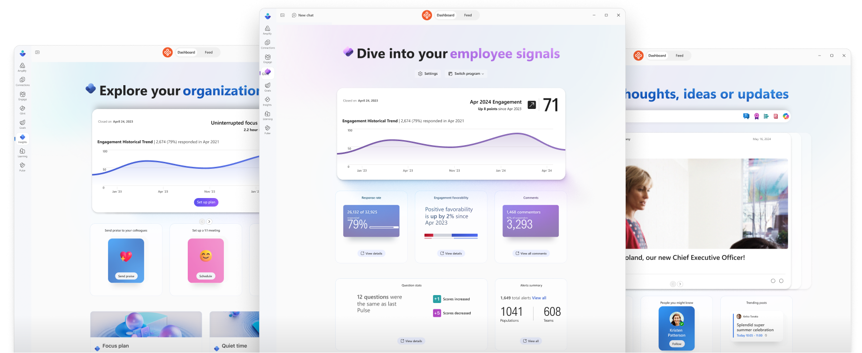The image size is (862, 353).
Task: Click the Copilot icon in the right window
Action: click(786, 116)
